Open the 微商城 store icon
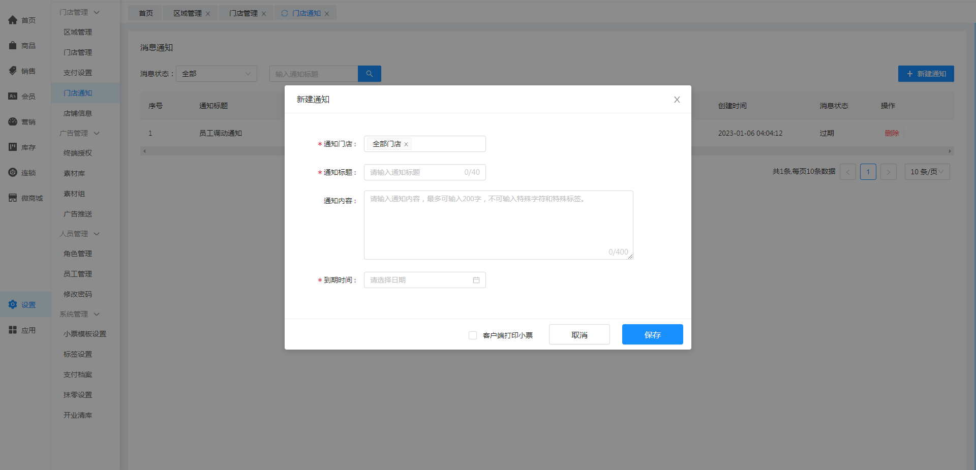The image size is (976, 470). pos(13,198)
